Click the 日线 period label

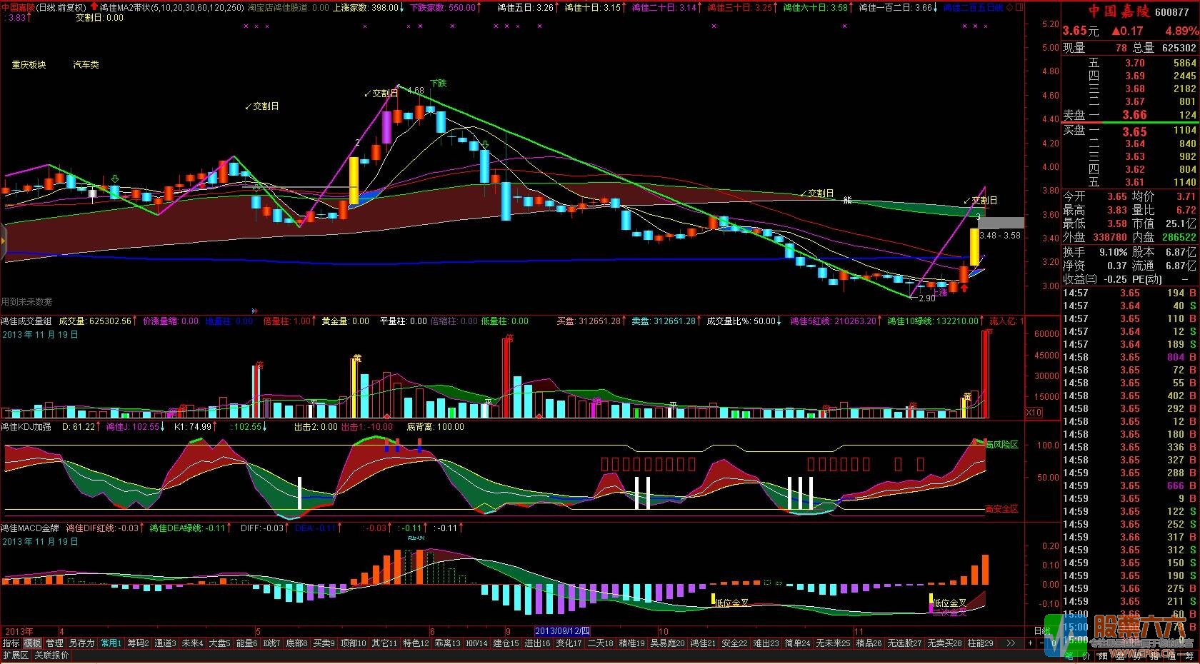coord(1042,631)
